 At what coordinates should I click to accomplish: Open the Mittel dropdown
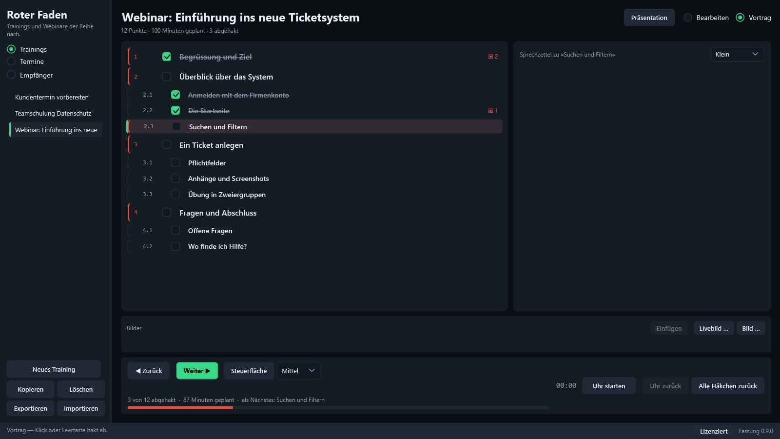299,371
